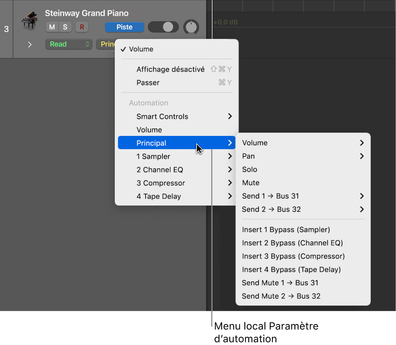Screen dimensions: 396x345
Task: Click the track volume slider
Action: coord(163,27)
